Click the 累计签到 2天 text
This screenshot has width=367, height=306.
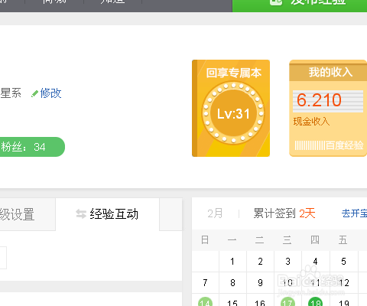point(284,213)
